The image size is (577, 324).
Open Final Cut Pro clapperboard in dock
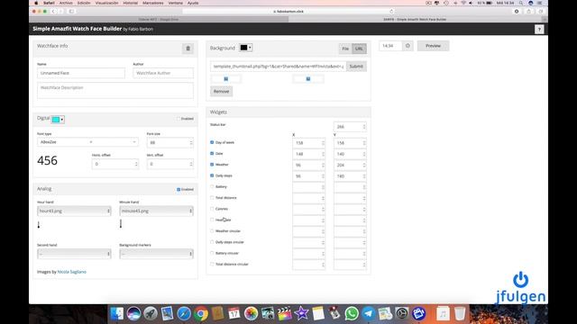[x=285, y=314]
